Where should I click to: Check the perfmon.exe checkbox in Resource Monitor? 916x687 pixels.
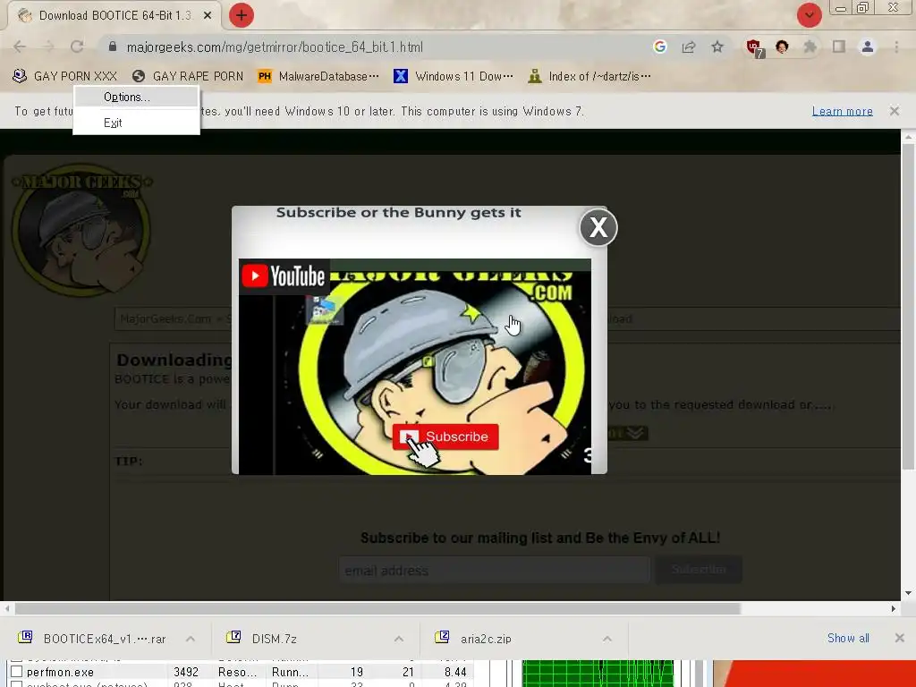(x=17, y=672)
